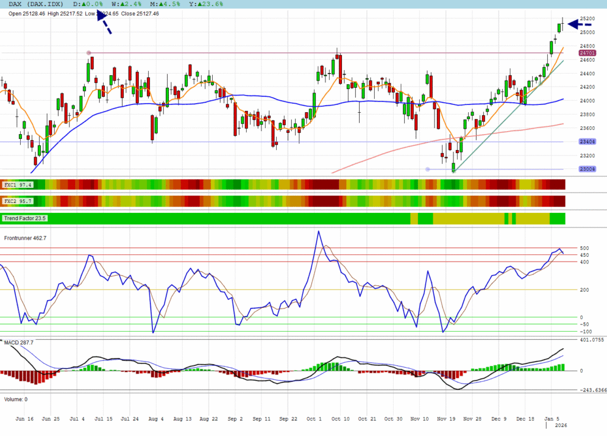This screenshot has height=436, width=607.
Task: Select the FXC1 97.4 indicator label
Action: pyautogui.click(x=18, y=185)
